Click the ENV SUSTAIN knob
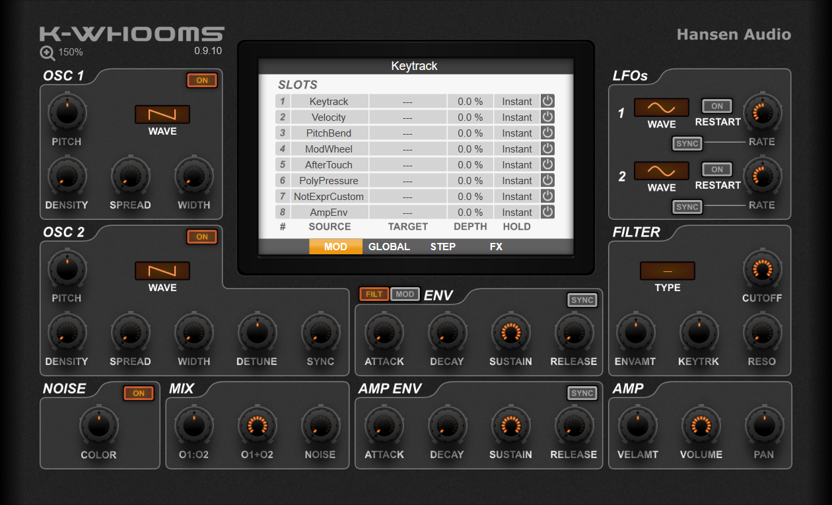The image size is (832, 505). [510, 333]
